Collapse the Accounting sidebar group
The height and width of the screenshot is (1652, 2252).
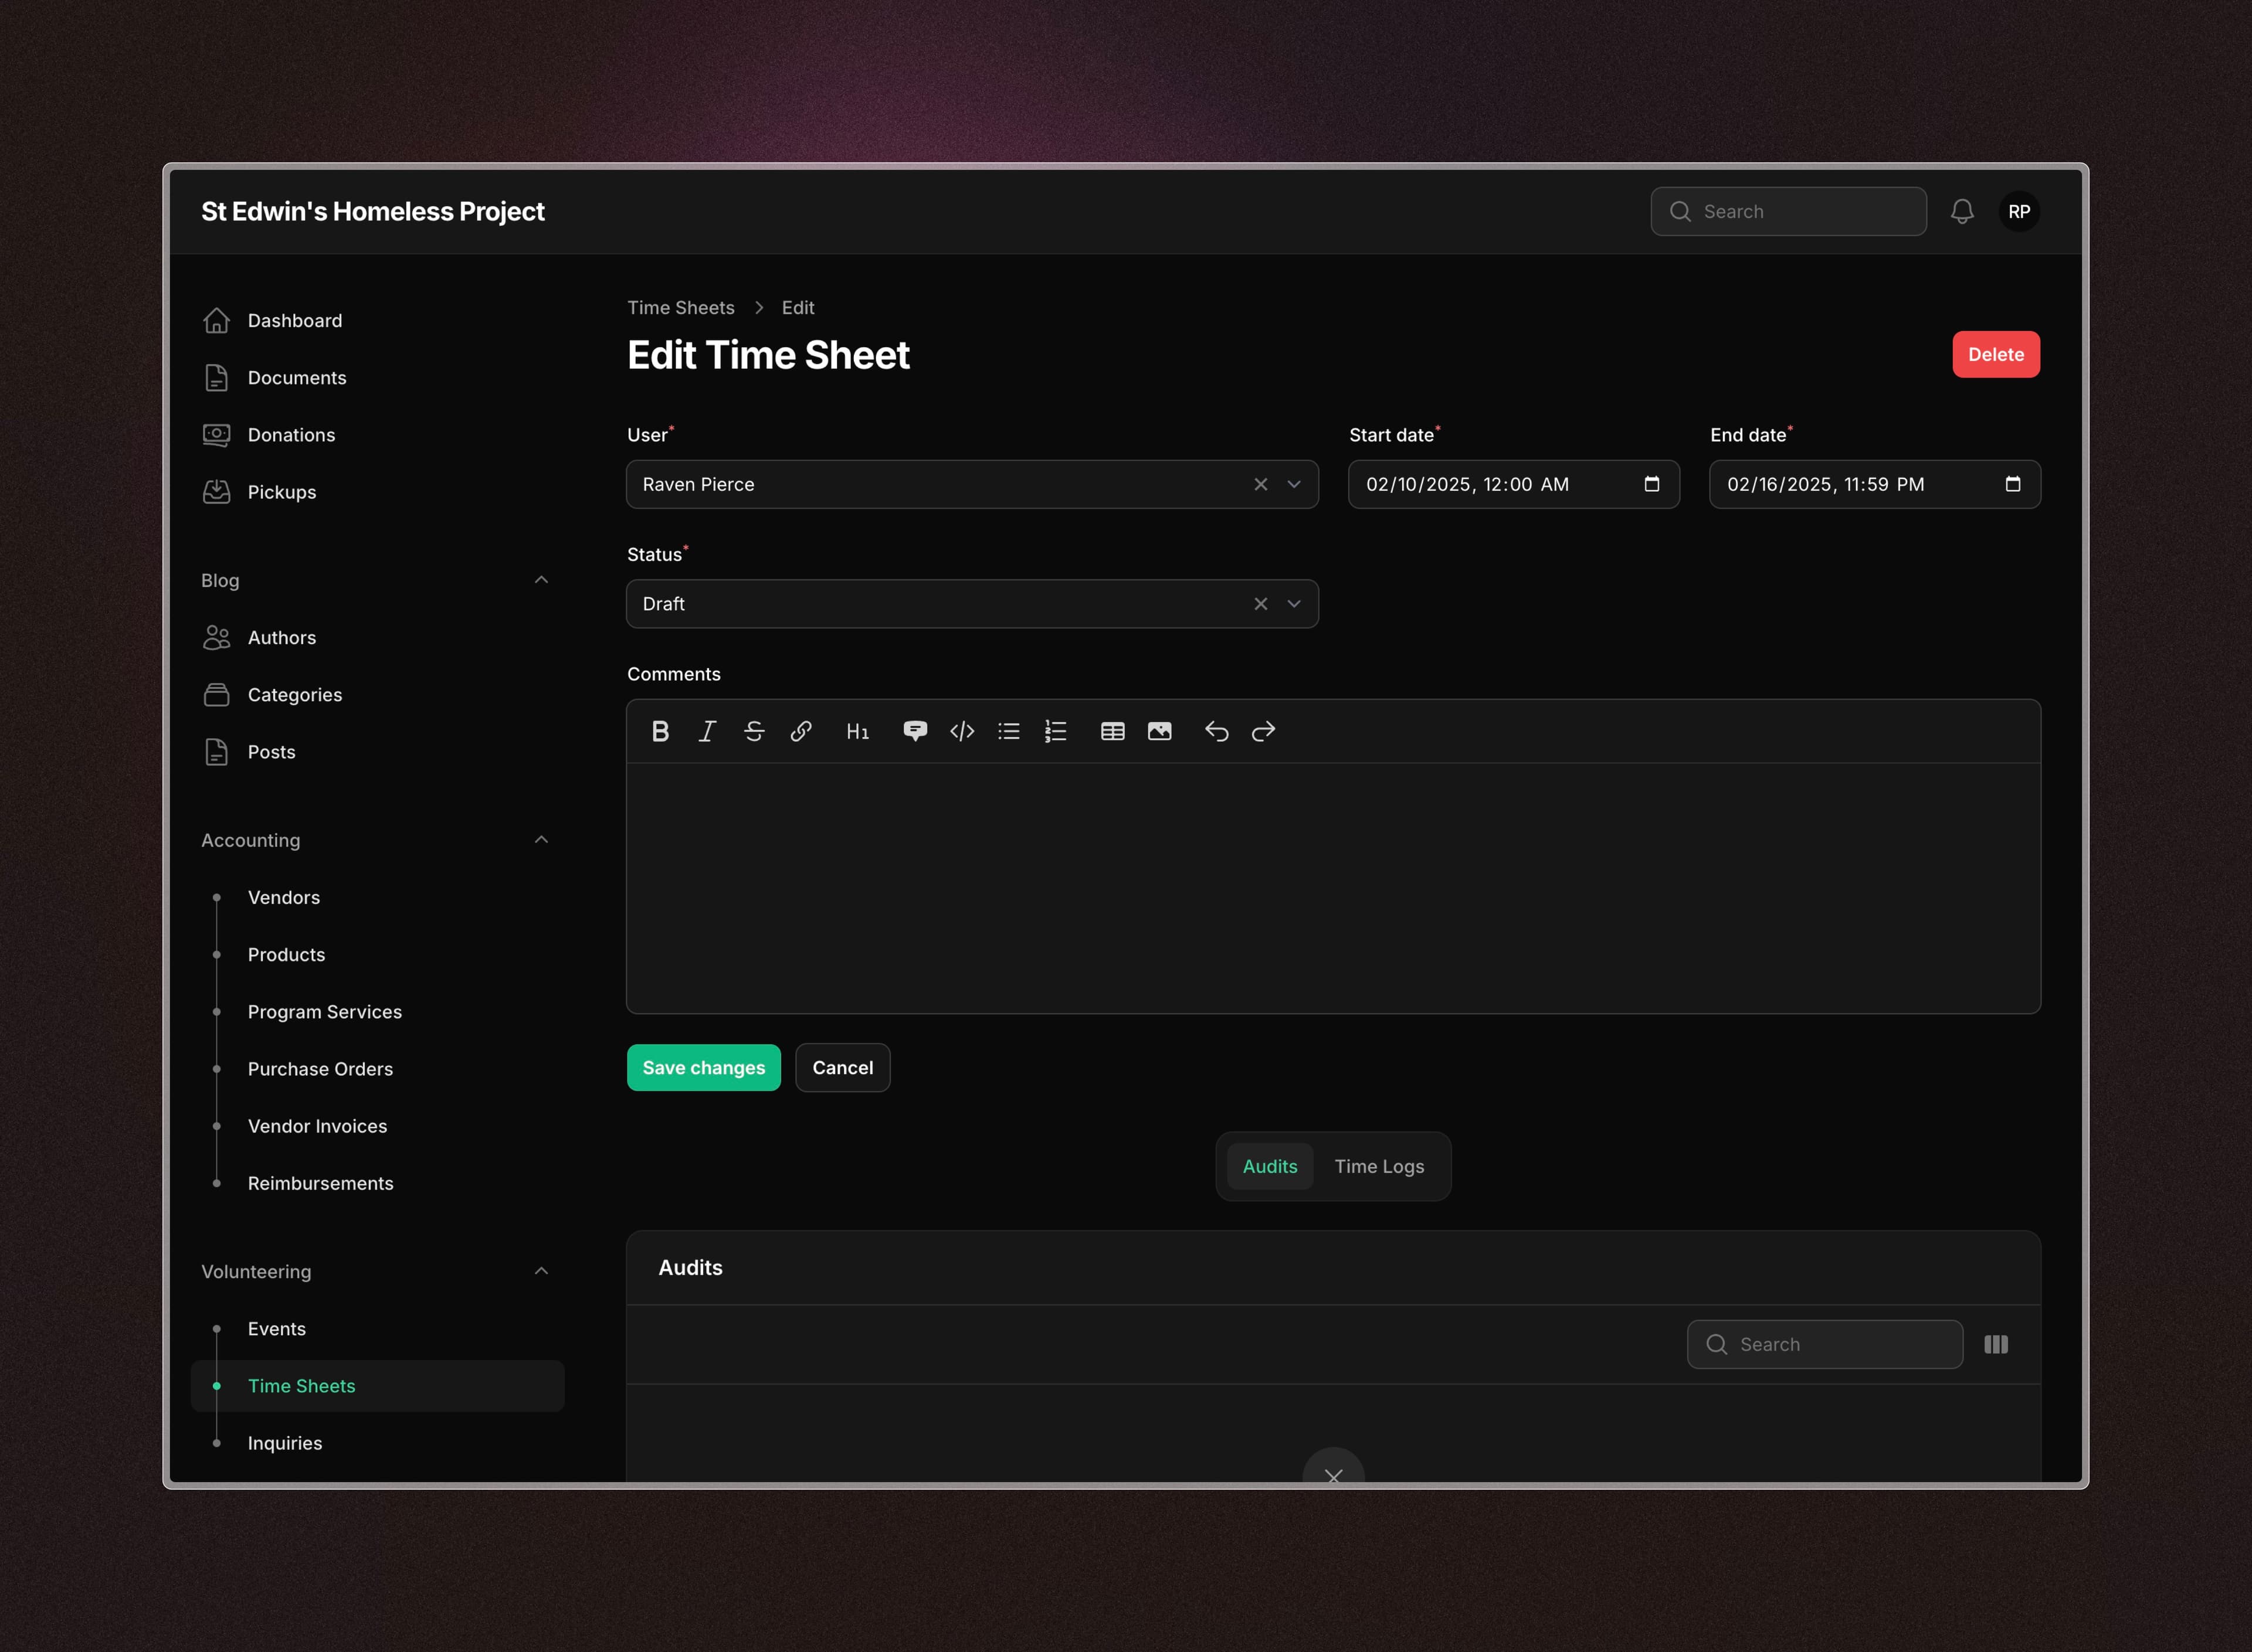[x=541, y=840]
